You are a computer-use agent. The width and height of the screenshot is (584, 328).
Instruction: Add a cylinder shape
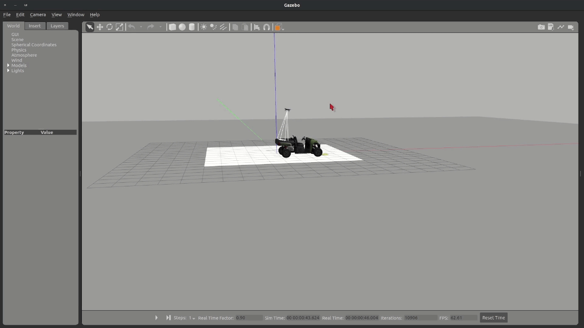tap(192, 27)
